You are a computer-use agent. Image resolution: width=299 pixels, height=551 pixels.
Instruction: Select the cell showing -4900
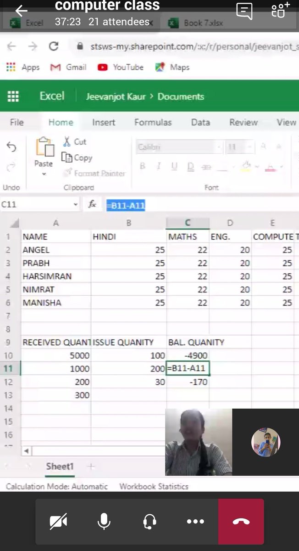click(x=188, y=355)
